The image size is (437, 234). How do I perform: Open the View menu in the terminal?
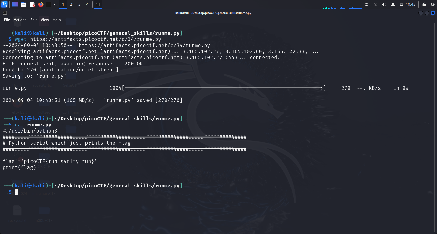[45, 20]
